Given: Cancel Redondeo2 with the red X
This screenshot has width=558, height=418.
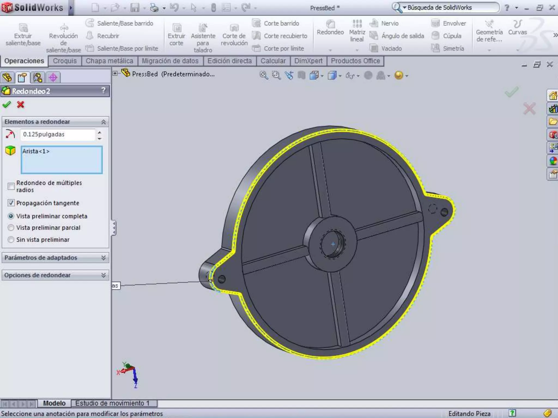Looking at the screenshot, I should (x=20, y=104).
